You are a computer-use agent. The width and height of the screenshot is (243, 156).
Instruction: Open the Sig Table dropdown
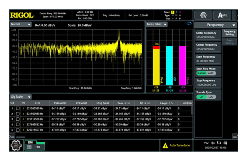21,97
